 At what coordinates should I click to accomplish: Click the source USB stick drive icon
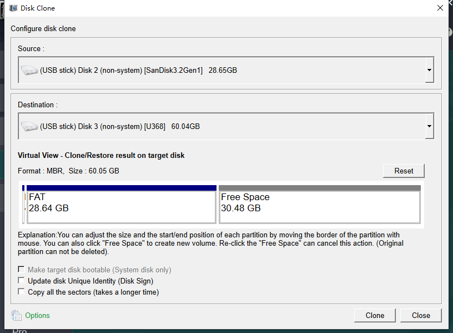point(29,70)
